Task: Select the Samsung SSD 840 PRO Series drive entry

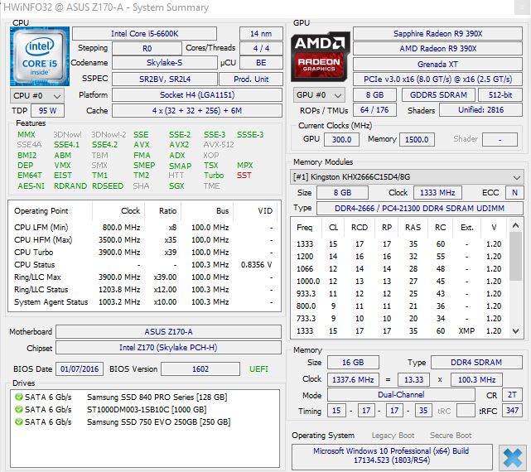Action: [x=157, y=397]
